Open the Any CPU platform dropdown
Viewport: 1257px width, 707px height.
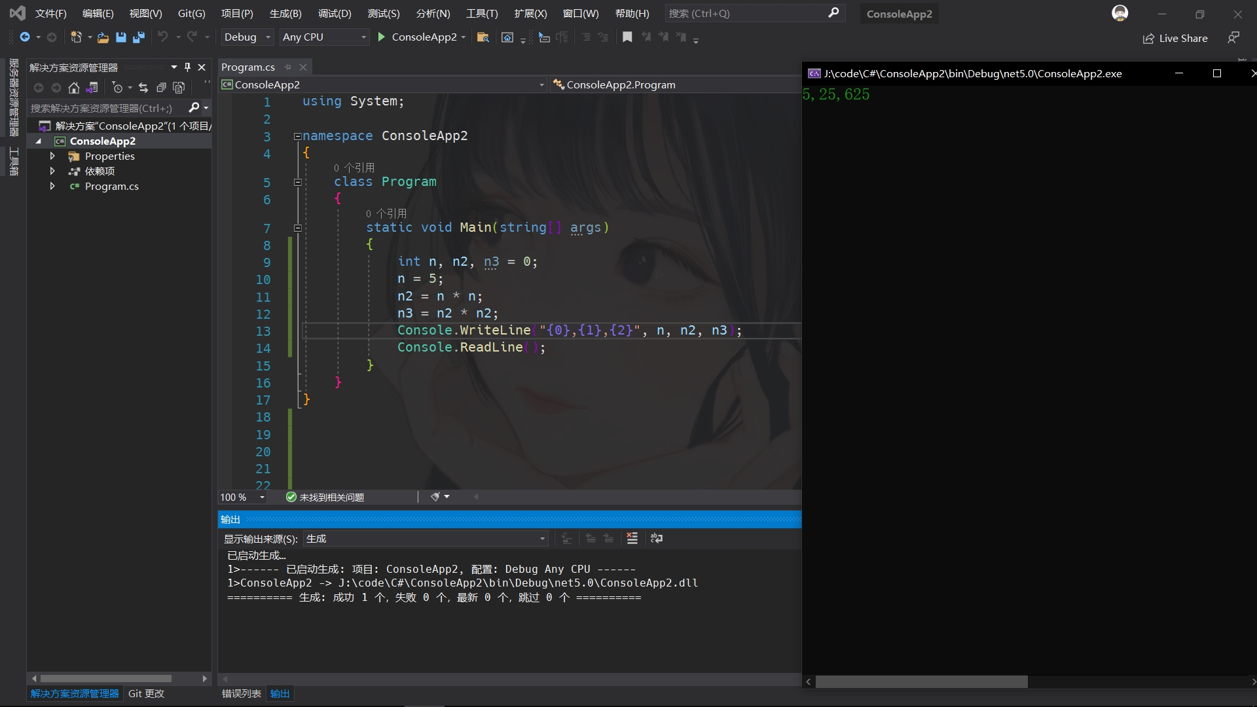tap(324, 37)
